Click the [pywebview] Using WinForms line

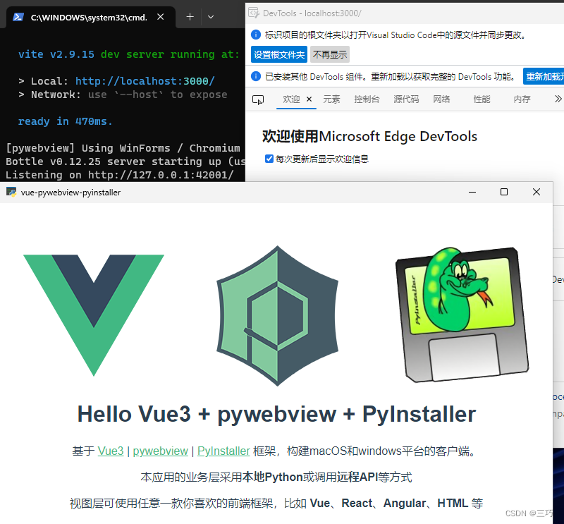click(123, 148)
